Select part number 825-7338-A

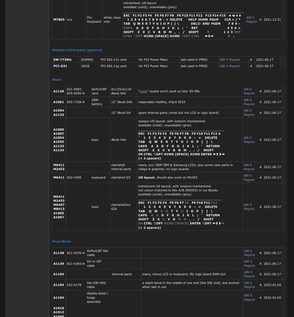76,102
